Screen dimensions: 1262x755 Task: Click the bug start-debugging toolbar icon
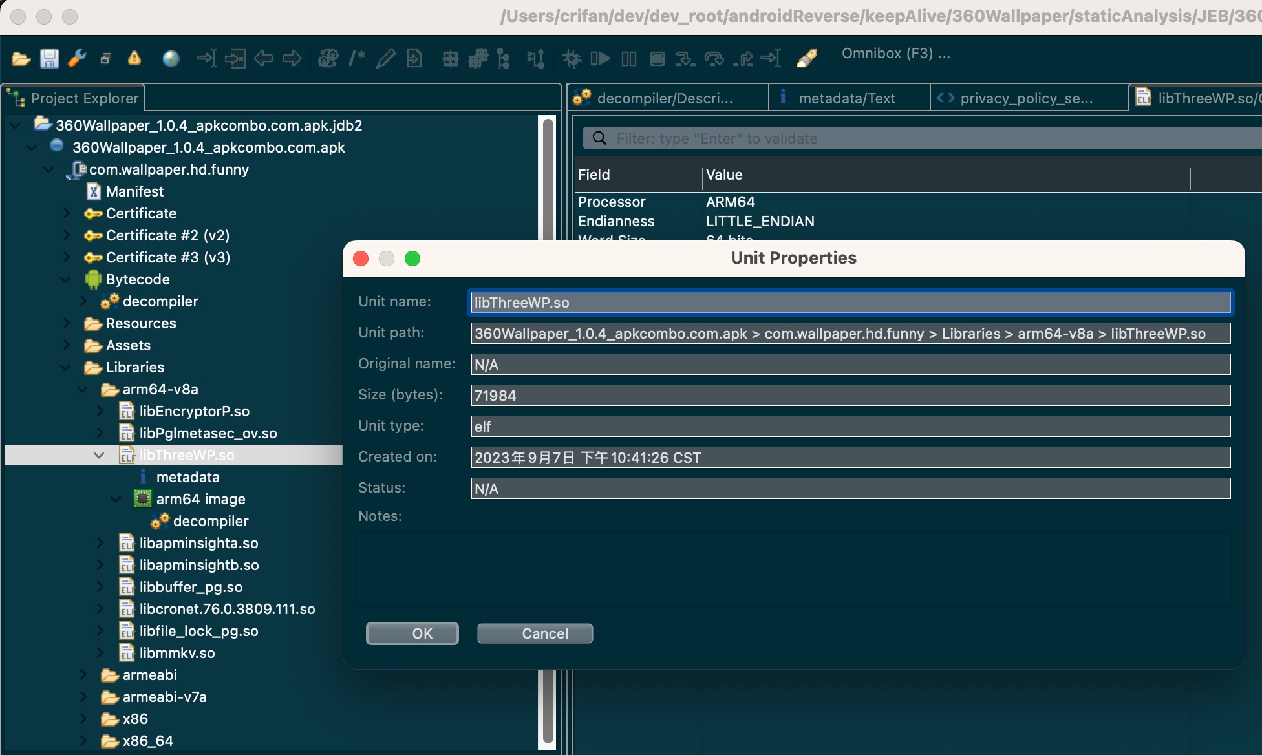(x=572, y=59)
